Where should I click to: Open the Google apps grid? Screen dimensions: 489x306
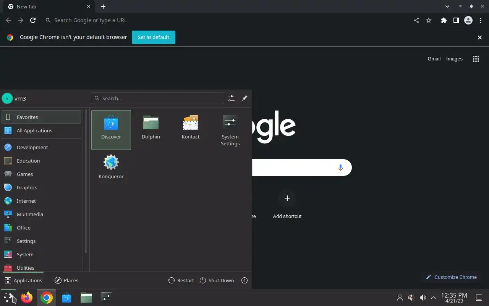pos(476,59)
